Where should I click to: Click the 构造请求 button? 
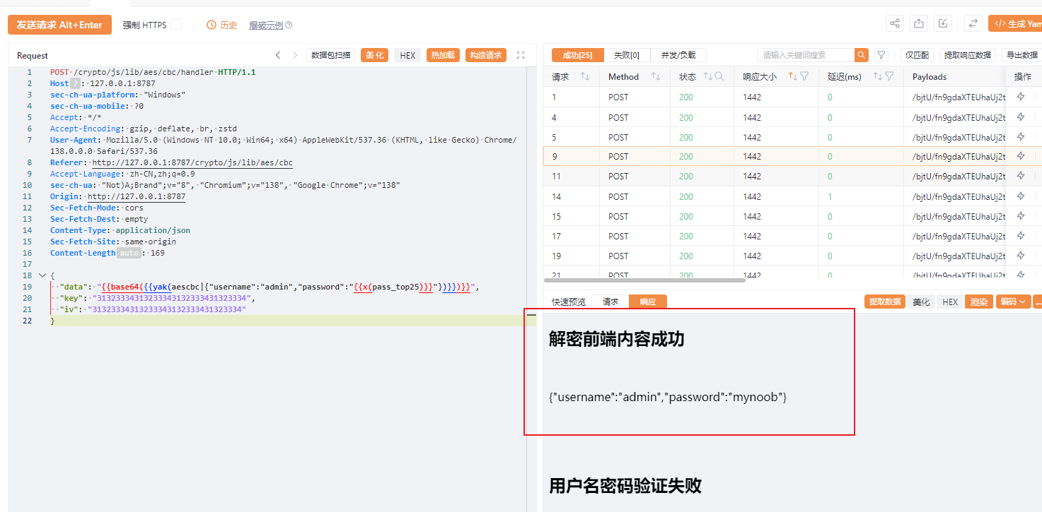point(486,55)
